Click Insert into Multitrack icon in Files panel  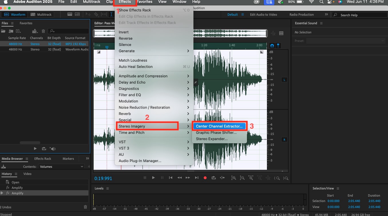35,31
